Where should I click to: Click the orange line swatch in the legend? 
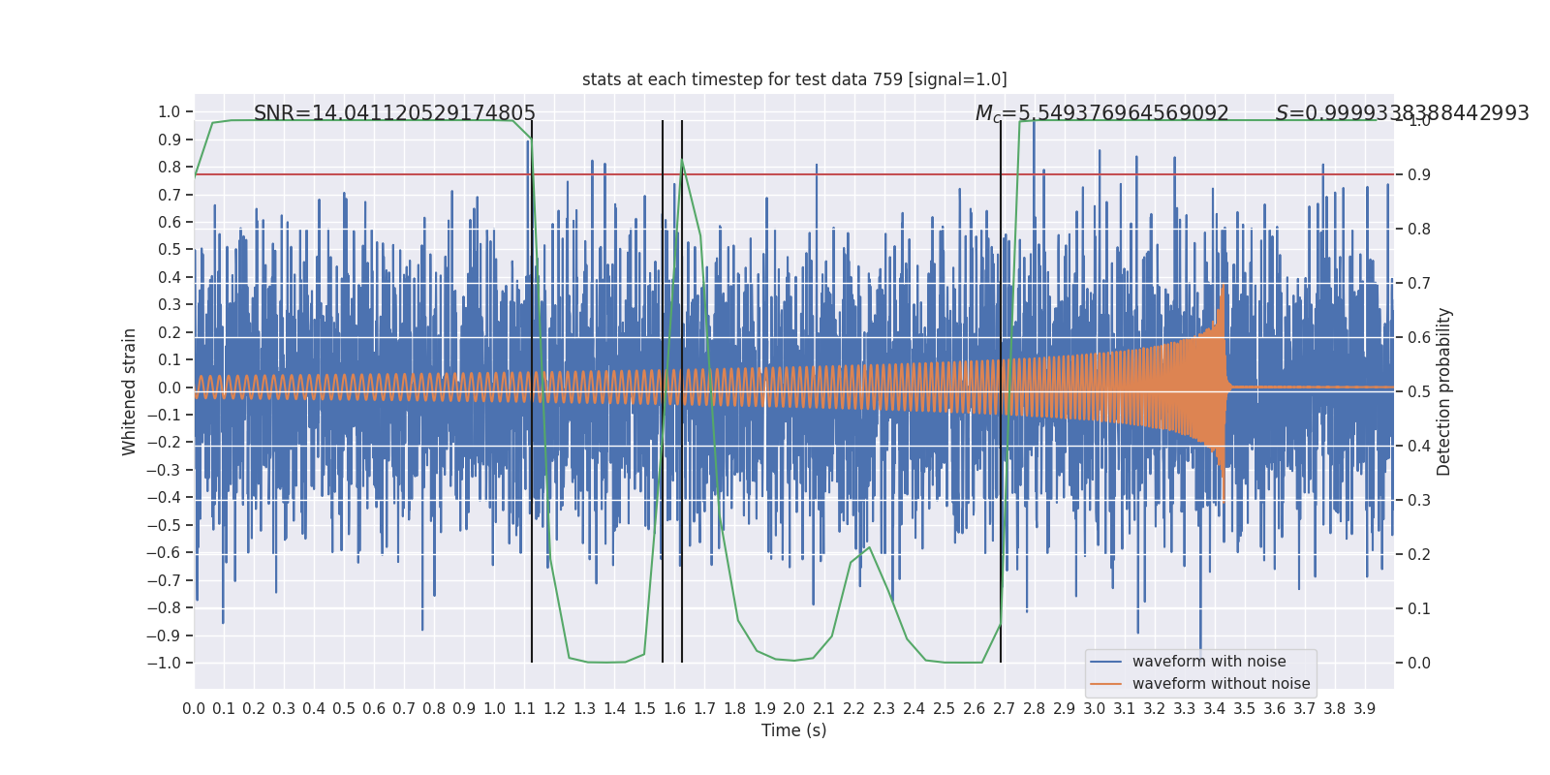(1106, 684)
